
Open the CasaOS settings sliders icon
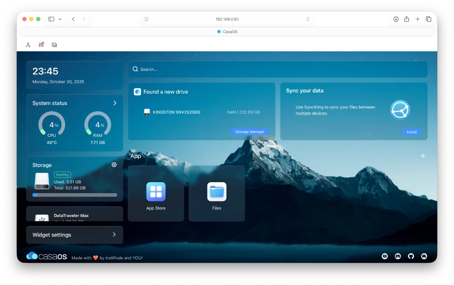(41, 45)
